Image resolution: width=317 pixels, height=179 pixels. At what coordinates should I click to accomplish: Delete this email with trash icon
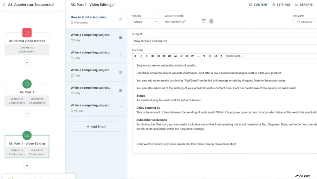[211, 21]
